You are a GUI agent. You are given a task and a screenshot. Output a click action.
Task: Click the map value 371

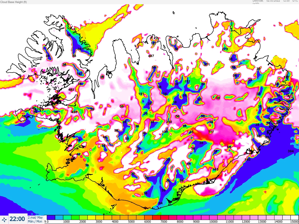[207, 65]
